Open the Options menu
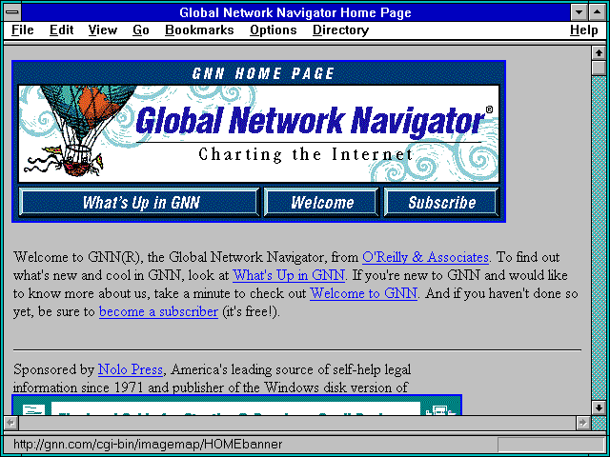The width and height of the screenshot is (610, 457). click(274, 30)
